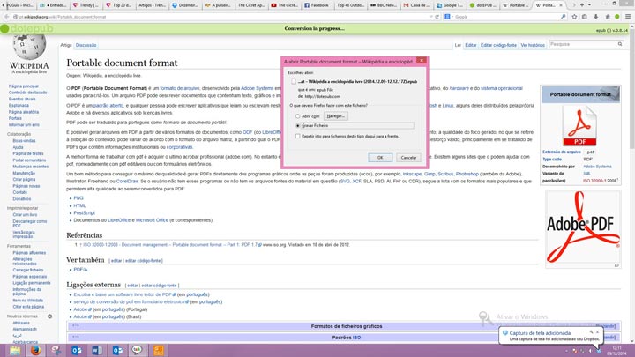Click Cancelar in the download dialog
Image resolution: width=635 pixels, height=357 pixels.
click(x=408, y=158)
